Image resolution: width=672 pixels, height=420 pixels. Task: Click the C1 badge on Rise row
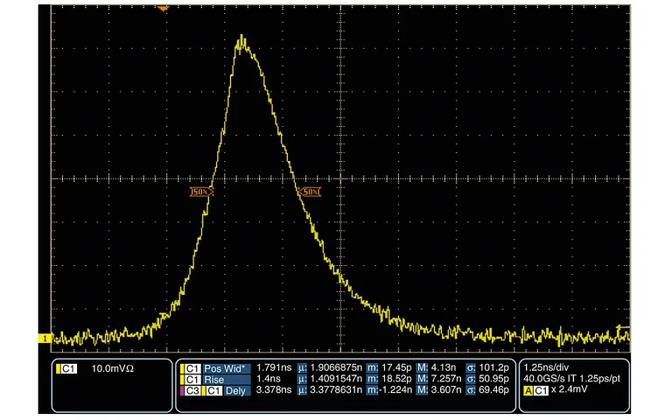tap(192, 380)
